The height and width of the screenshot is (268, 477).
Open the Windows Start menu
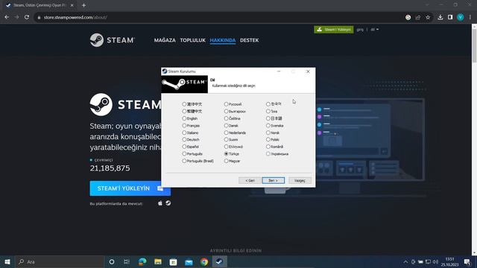pyautogui.click(x=7, y=261)
